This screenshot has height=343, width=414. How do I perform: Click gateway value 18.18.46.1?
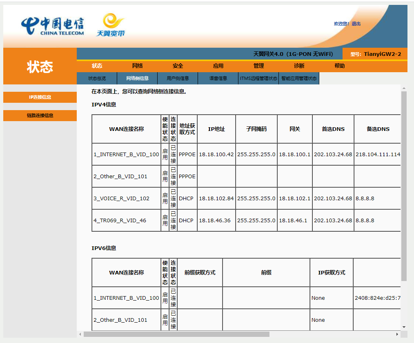click(x=293, y=221)
